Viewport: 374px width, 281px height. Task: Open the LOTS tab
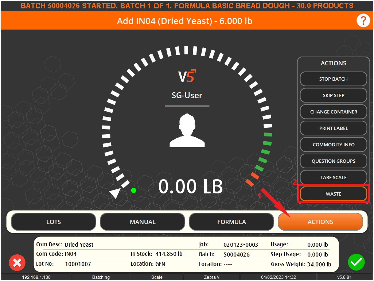pyautogui.click(x=54, y=222)
